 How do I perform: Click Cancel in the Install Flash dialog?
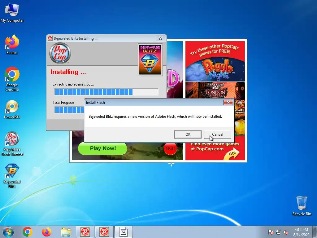(218, 134)
